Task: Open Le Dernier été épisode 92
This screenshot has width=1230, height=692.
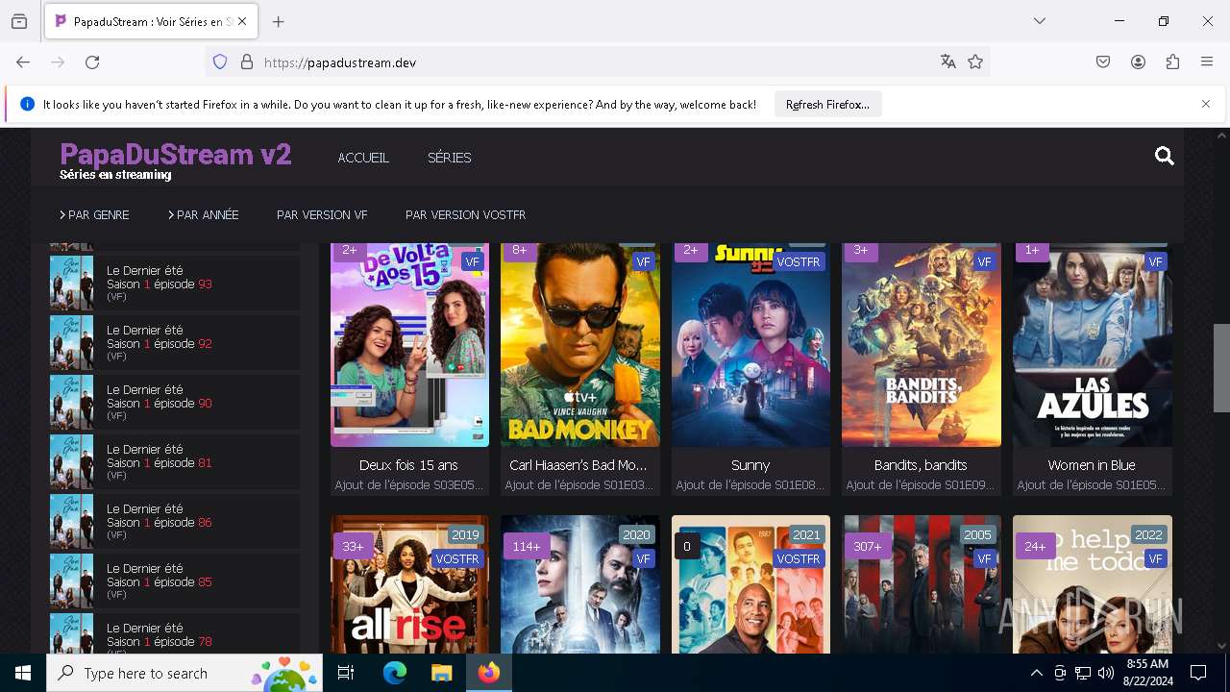Action: pyautogui.click(x=174, y=342)
